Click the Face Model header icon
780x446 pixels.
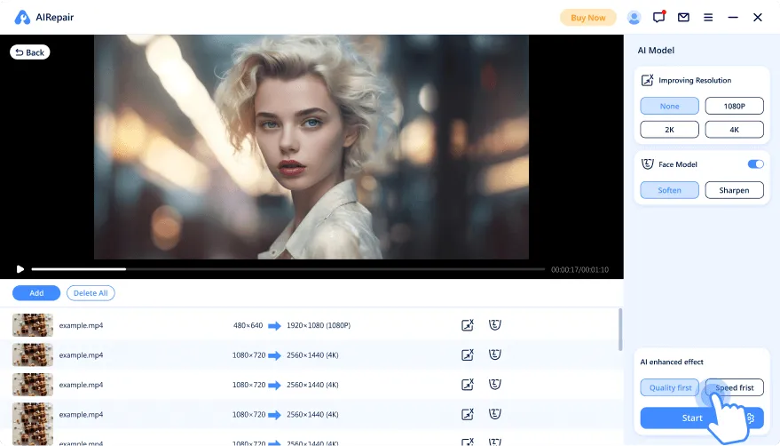point(647,164)
